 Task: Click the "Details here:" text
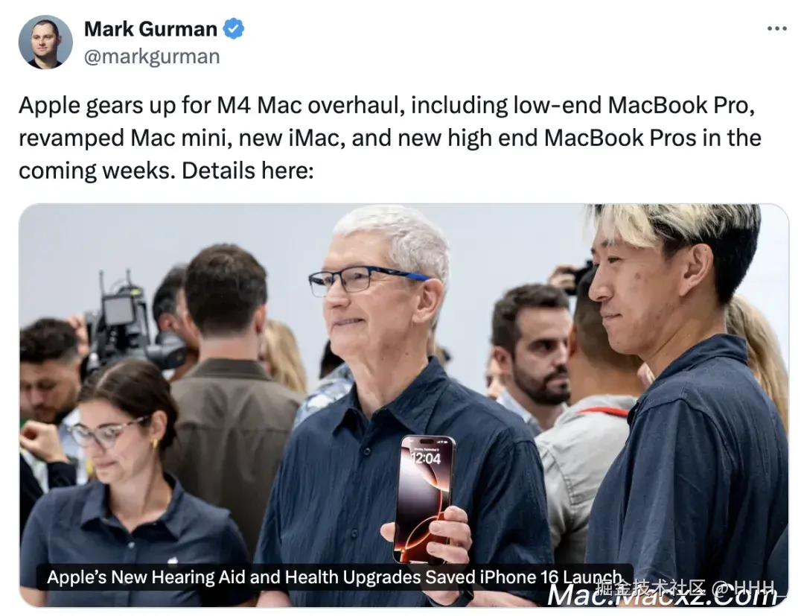pyautogui.click(x=248, y=171)
